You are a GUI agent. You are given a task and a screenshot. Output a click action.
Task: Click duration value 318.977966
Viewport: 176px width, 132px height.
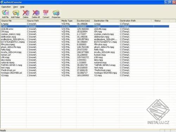point(83,52)
